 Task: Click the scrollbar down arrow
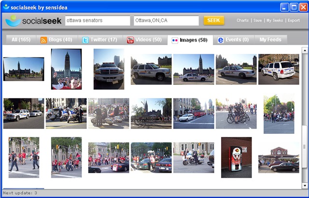tap(305, 185)
